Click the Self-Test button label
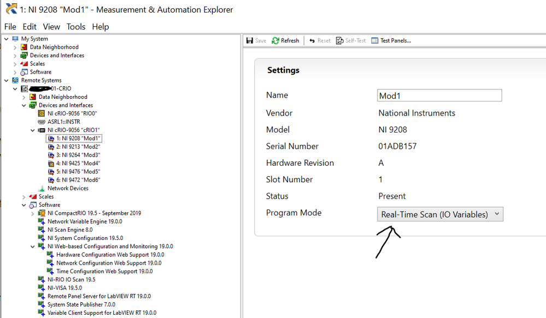546x318 pixels. tap(355, 41)
